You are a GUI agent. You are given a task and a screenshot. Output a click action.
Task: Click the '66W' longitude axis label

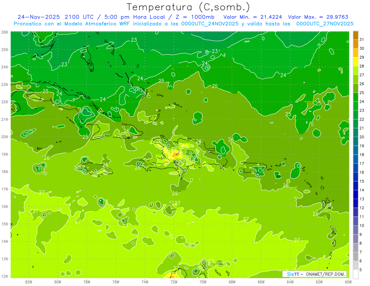(x=261, y=282)
